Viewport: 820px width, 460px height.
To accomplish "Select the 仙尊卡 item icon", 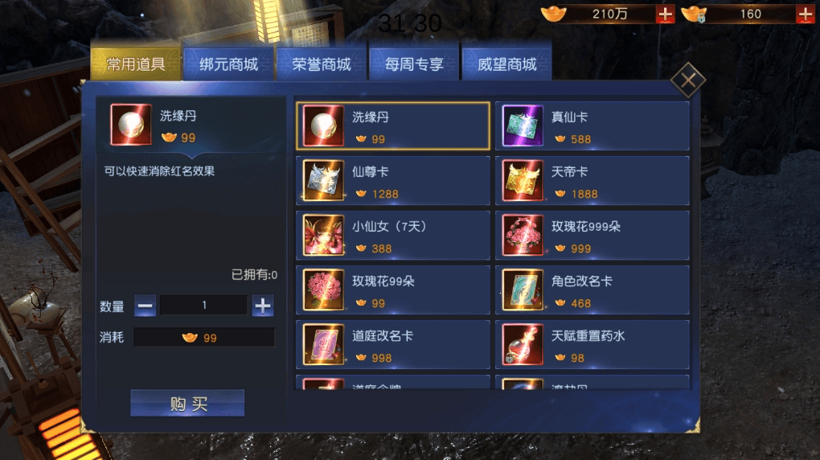I will 324,181.
